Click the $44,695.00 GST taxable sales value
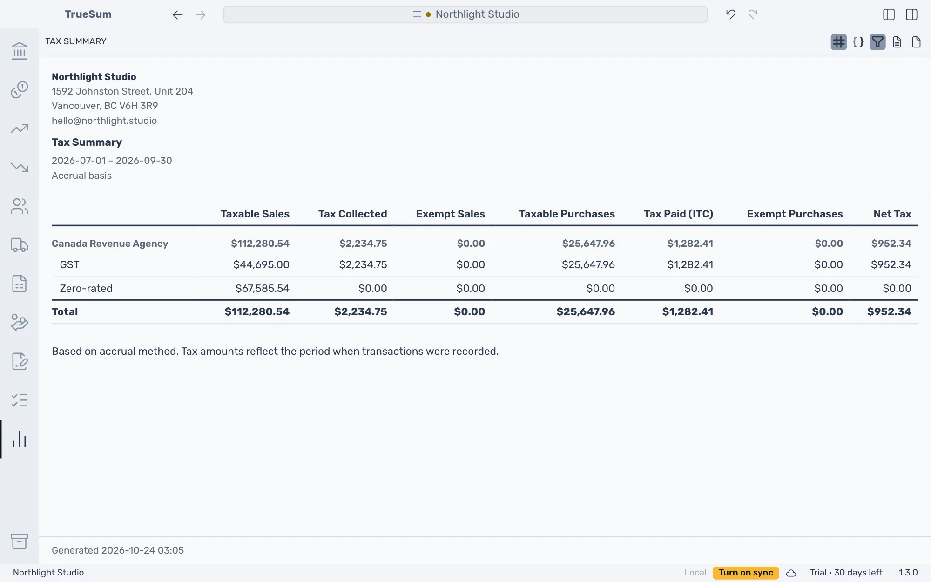Screen dimensions: 931x582 (261, 265)
